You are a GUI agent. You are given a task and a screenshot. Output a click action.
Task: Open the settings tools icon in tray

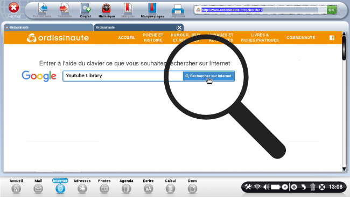[248, 187]
